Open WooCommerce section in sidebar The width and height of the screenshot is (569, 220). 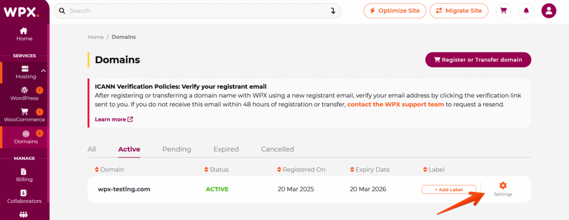pyautogui.click(x=24, y=115)
